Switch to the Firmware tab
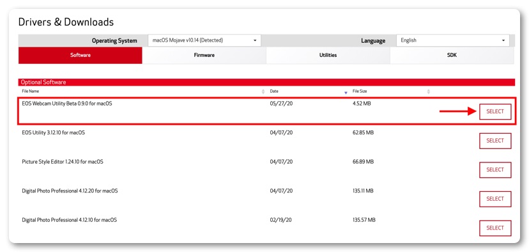The image size is (529, 252). click(x=204, y=55)
